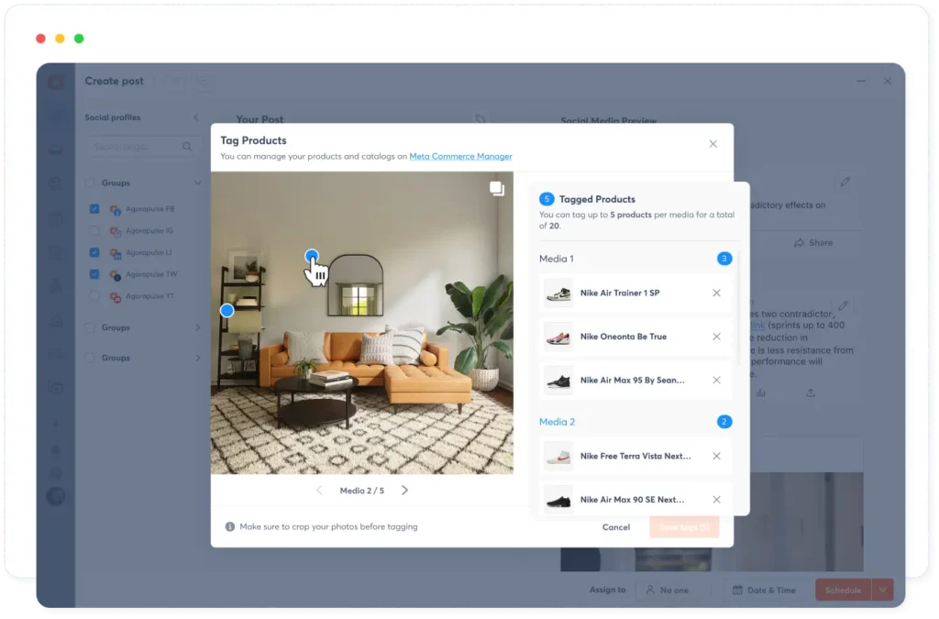The width and height of the screenshot is (939, 619).
Task: Click the search magnifier icon in Social profiles
Action: pos(187,147)
